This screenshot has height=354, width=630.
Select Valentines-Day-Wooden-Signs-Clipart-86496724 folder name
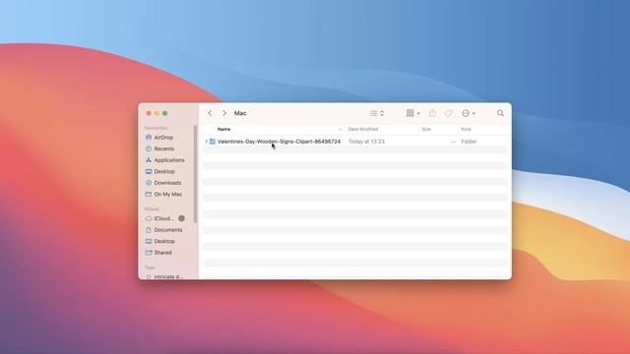pos(279,142)
